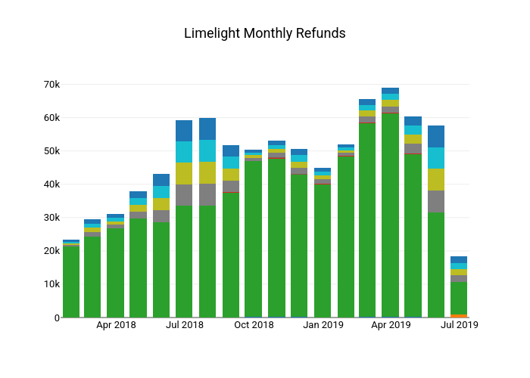This screenshot has height=378, width=530.
Task: Select the 20k y-axis label
Action: pos(51,251)
